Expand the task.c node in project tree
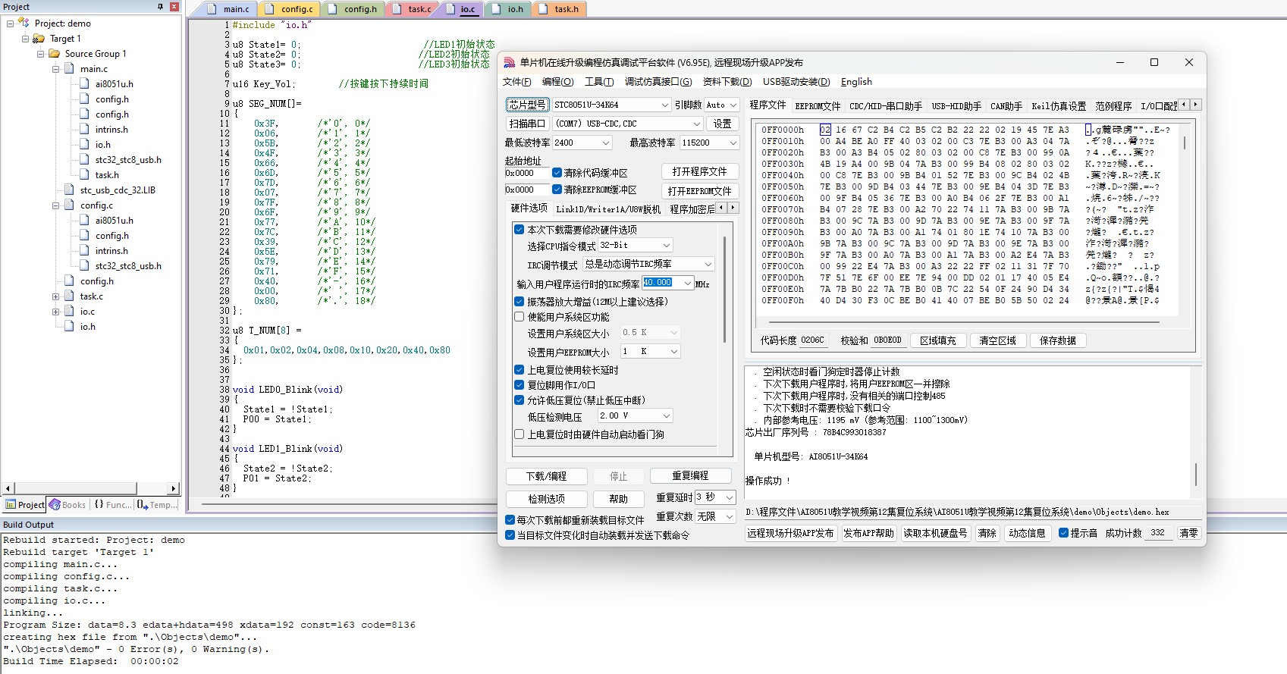The height and width of the screenshot is (674, 1287). click(x=55, y=296)
